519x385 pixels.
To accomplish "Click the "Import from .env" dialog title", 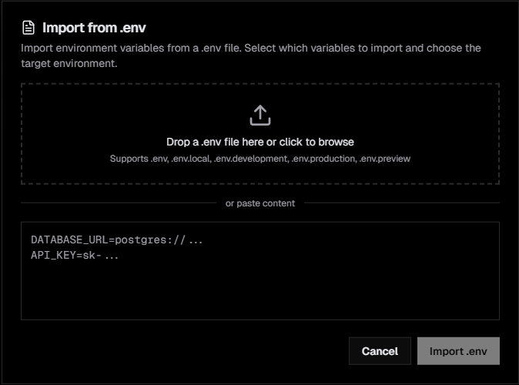I will 92,28.
